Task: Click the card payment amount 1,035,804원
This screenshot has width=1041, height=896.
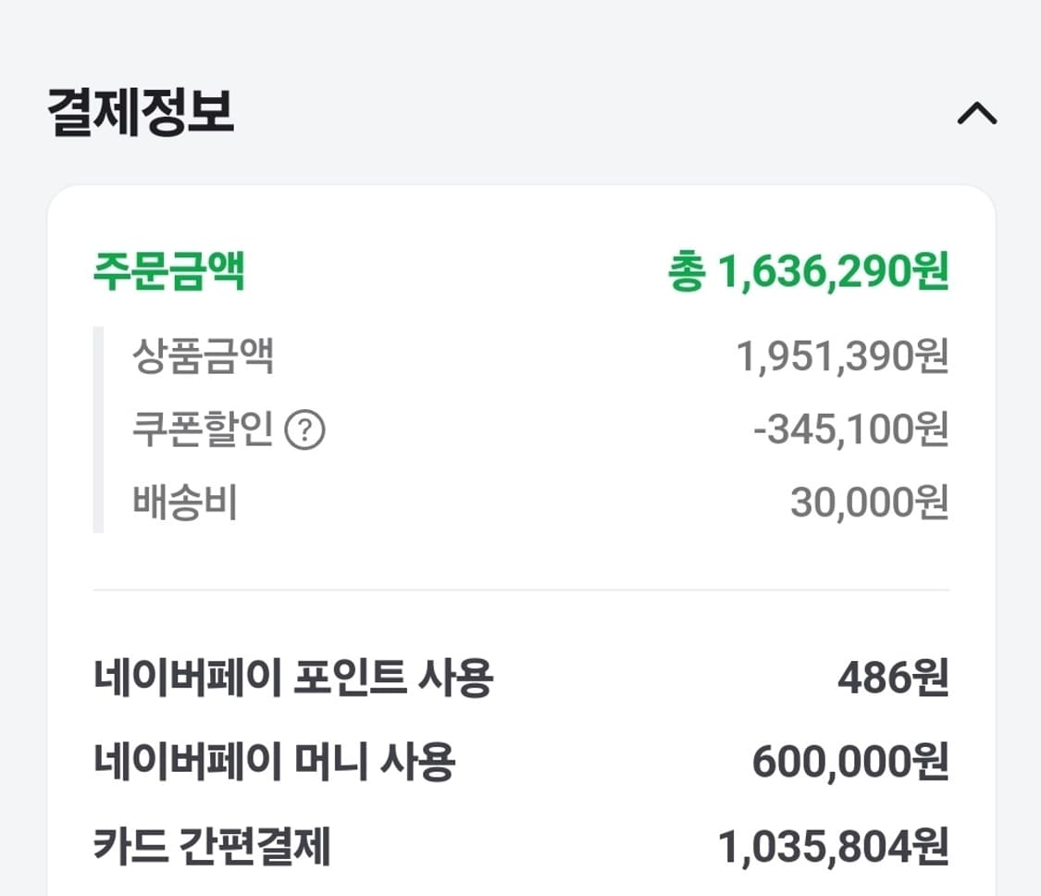Action: 833,846
